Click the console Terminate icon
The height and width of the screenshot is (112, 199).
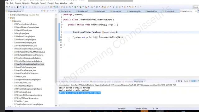pyautogui.click(x=176, y=81)
